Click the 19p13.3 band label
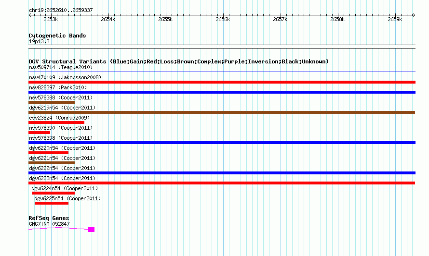Screen dimensions: 429x256 [x=39, y=42]
